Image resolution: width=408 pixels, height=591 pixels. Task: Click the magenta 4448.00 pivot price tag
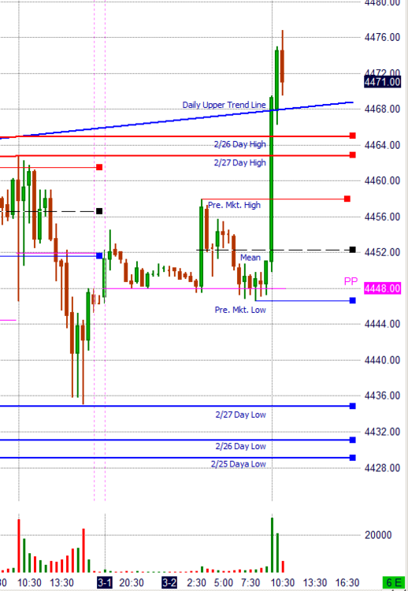382,288
